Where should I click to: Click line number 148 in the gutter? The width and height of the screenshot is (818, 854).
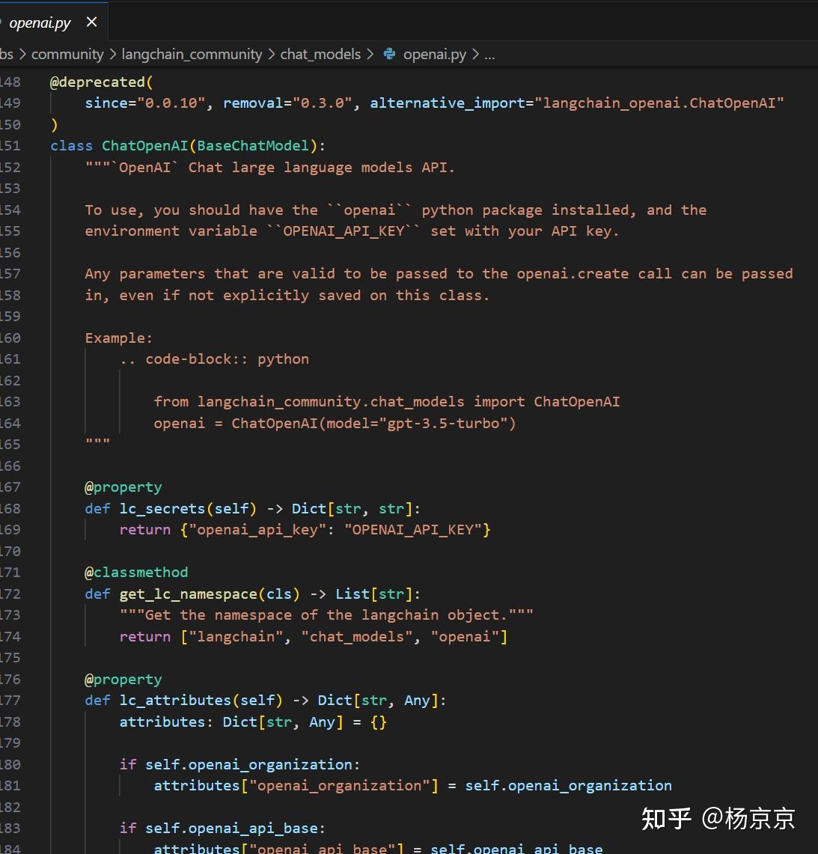(12, 82)
